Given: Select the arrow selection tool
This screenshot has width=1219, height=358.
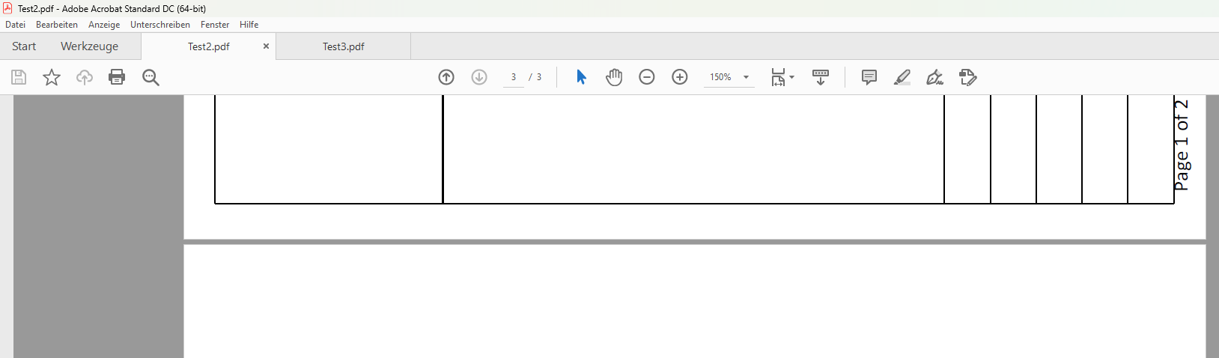Looking at the screenshot, I should point(581,77).
